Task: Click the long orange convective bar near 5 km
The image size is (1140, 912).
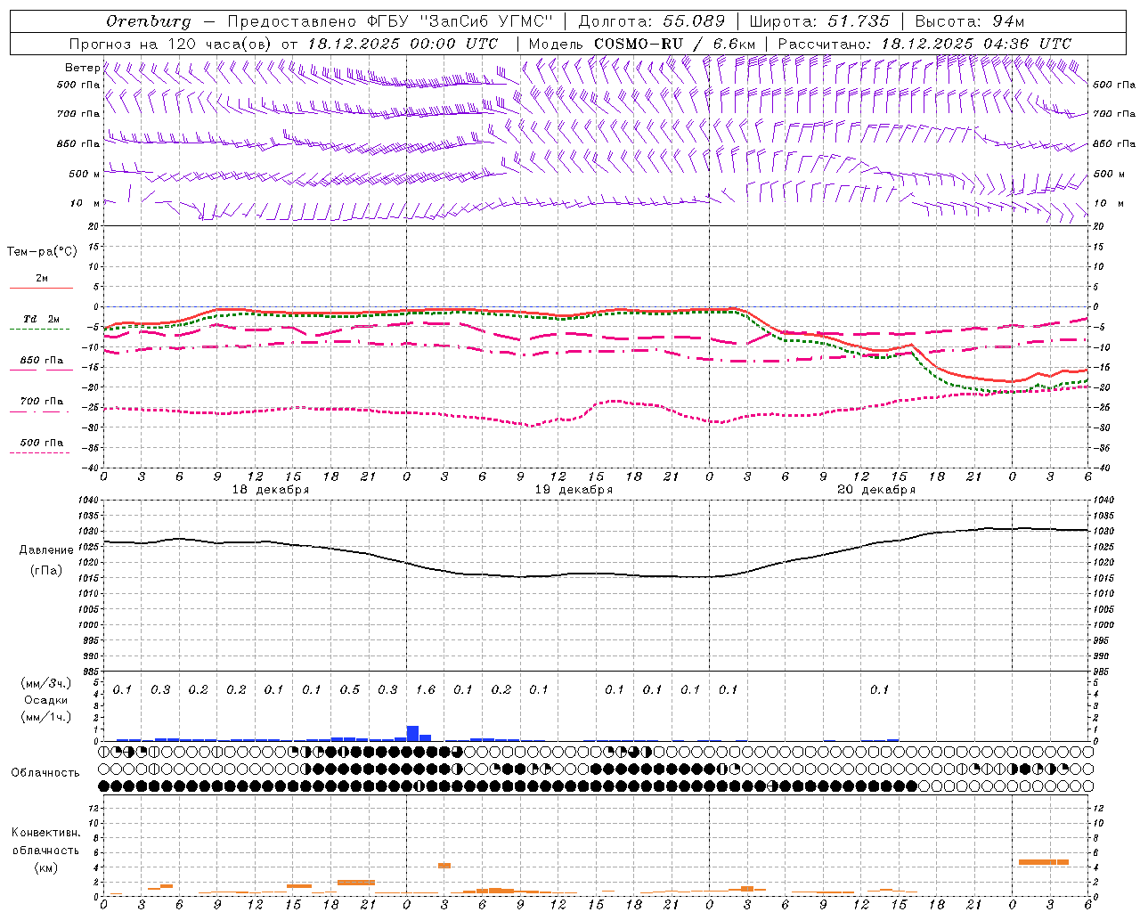Action: click(1043, 862)
